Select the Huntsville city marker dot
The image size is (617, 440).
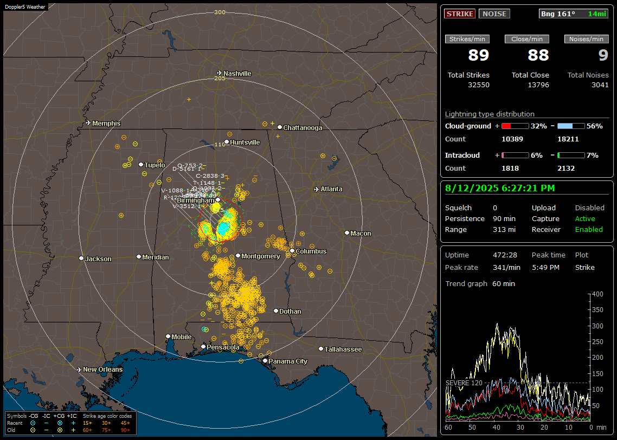point(227,143)
